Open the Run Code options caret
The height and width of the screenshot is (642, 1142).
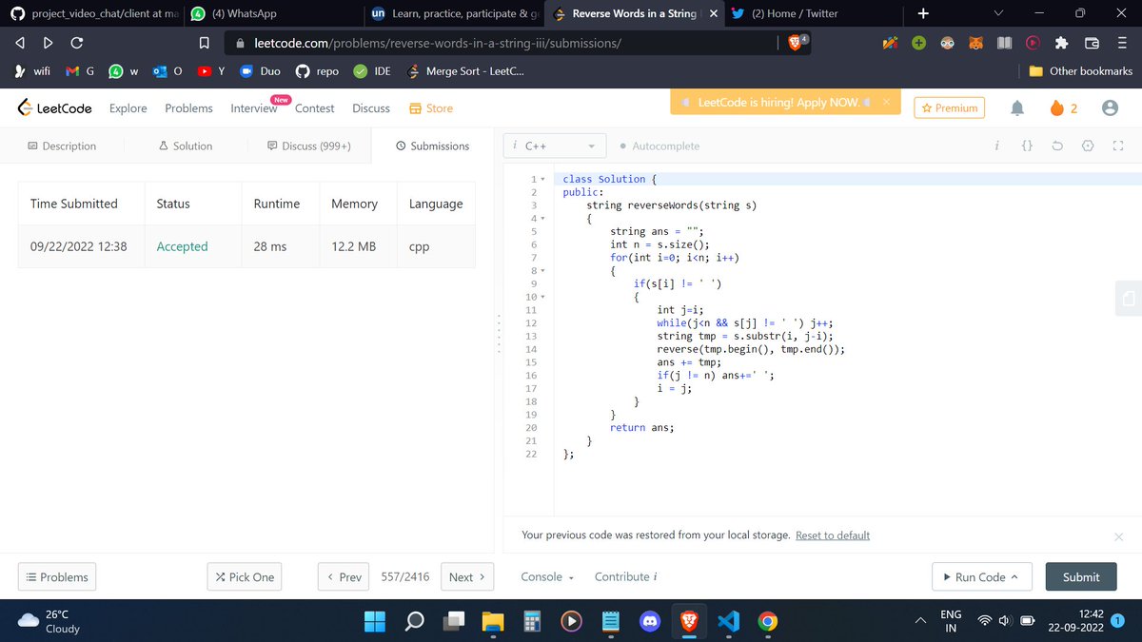pos(1014,577)
